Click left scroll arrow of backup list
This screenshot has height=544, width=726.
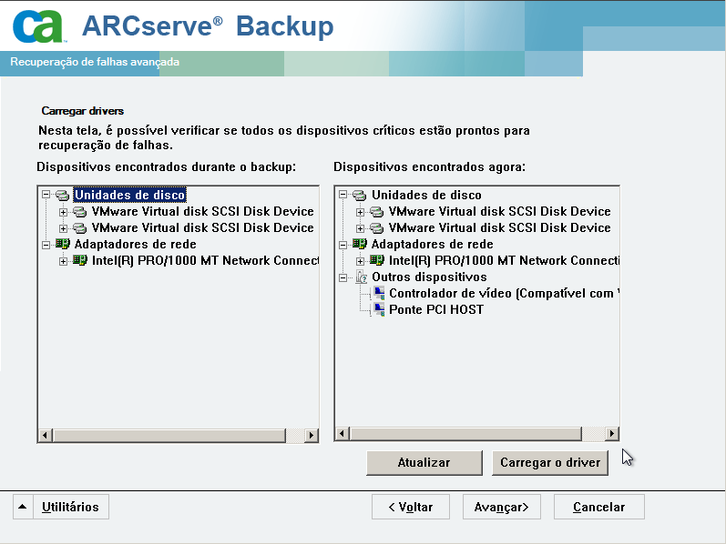point(45,436)
